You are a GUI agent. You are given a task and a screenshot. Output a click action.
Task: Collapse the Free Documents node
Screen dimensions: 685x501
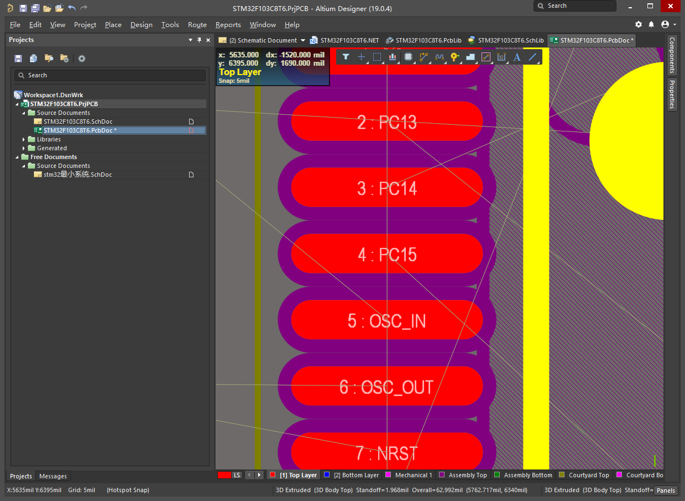[17, 157]
